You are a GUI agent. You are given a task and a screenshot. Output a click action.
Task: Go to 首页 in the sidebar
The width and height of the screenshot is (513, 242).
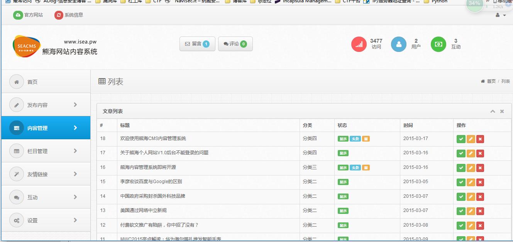click(x=46, y=82)
